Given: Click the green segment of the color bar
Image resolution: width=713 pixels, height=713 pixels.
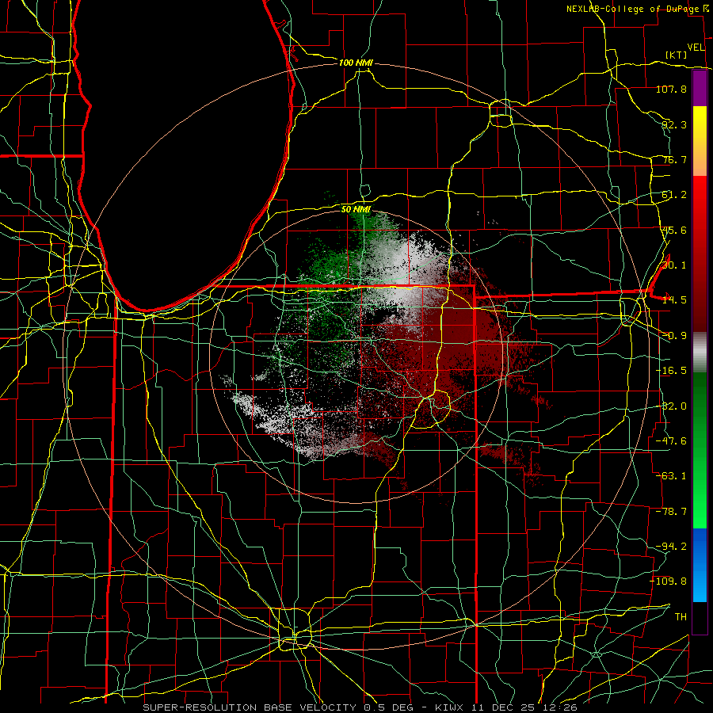Looking at the screenshot, I should 700,450.
